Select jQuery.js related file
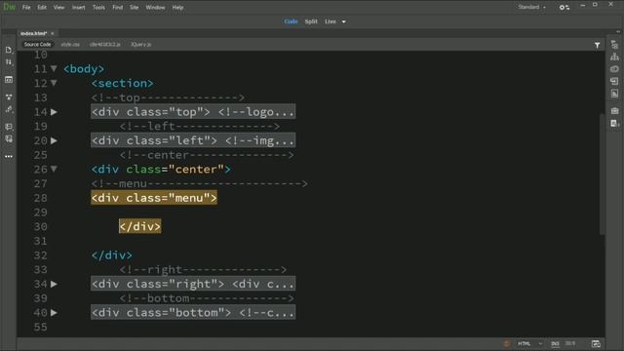Viewport: 624px width, 351px height. [x=140, y=44]
